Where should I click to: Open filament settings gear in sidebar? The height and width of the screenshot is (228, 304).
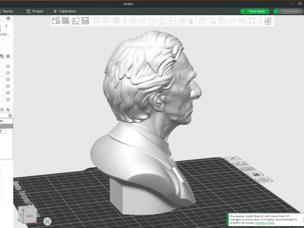(x=8, y=56)
